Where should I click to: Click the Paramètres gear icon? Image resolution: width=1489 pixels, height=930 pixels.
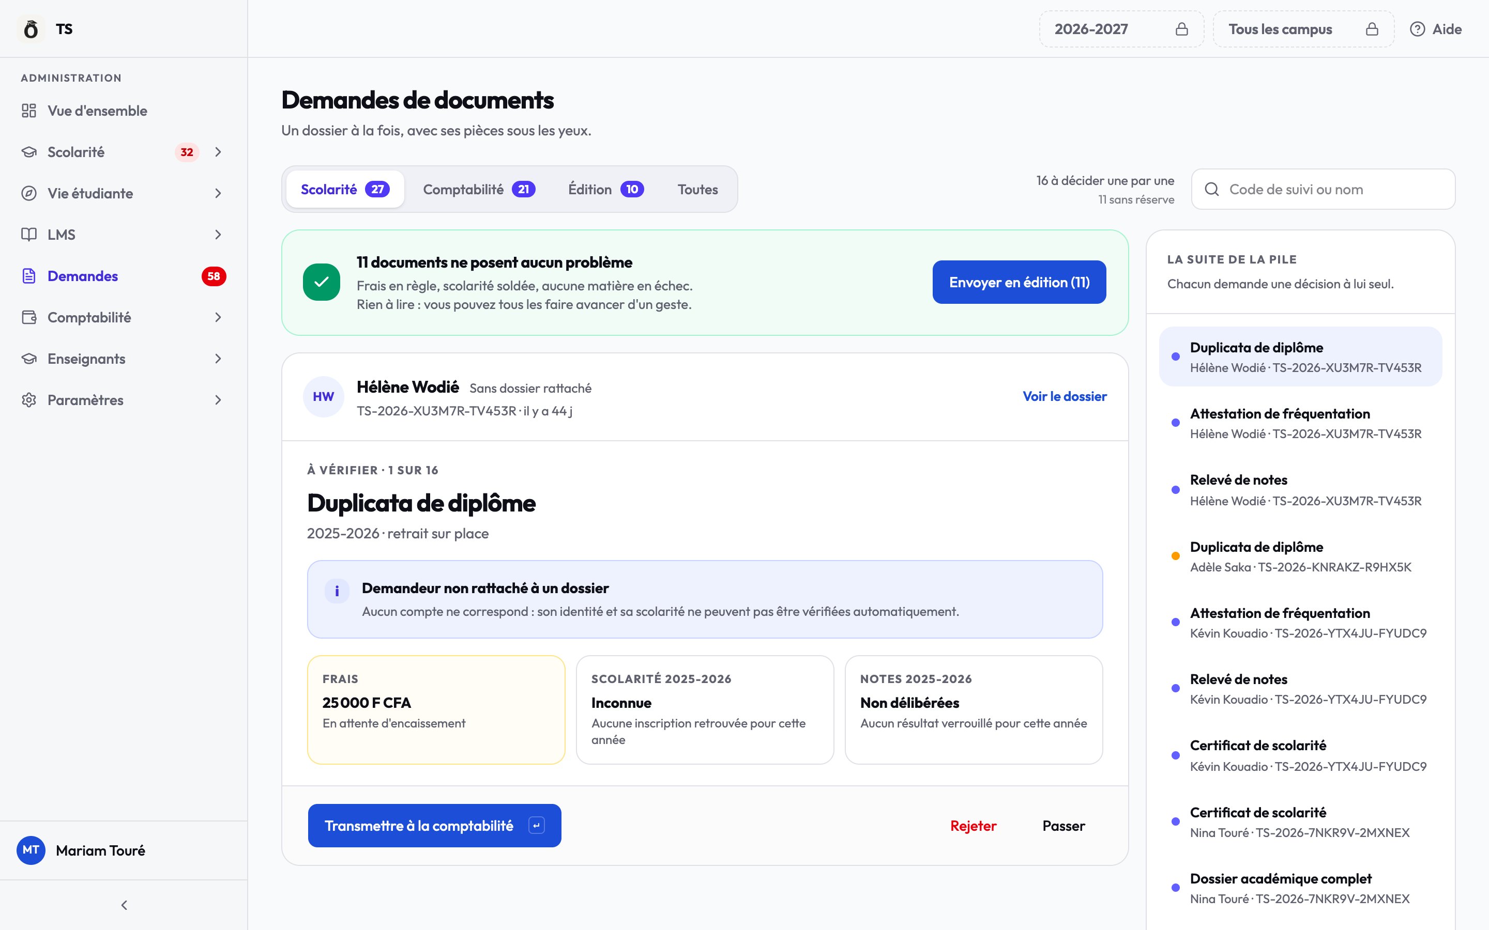click(x=29, y=400)
